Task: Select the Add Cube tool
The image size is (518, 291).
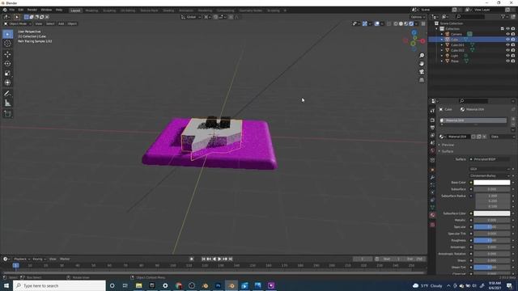Action: 7,114
